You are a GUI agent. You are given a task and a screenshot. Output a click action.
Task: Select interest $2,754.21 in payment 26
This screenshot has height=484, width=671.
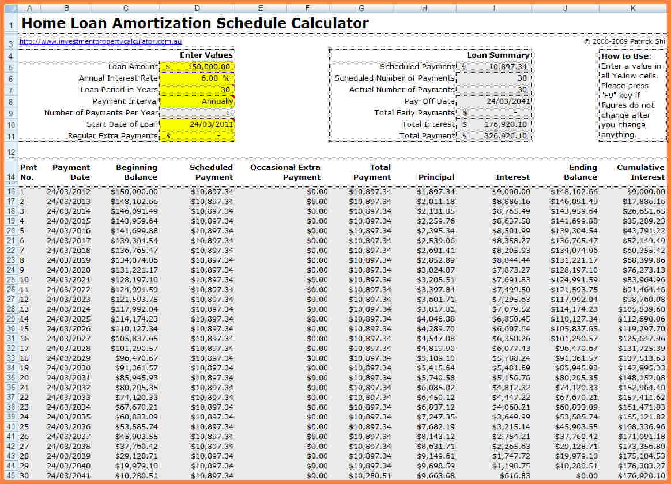(511, 437)
